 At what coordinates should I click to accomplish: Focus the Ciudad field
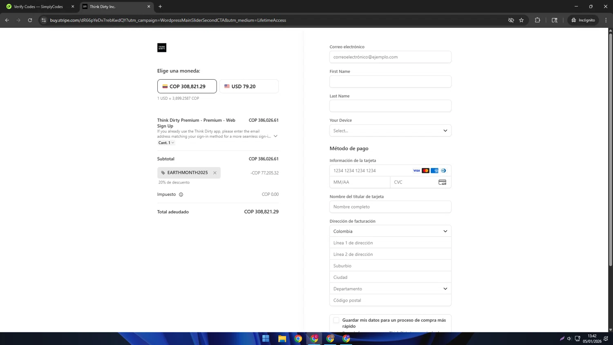click(x=390, y=277)
